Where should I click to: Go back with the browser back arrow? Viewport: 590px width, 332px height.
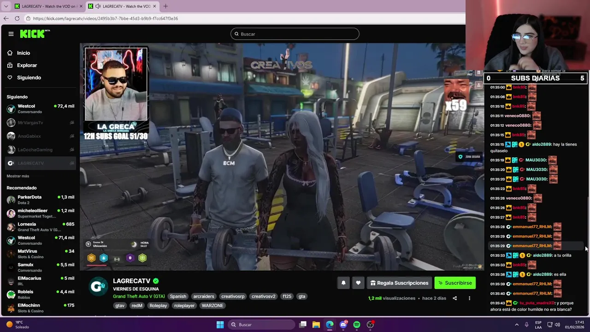coord(6,18)
